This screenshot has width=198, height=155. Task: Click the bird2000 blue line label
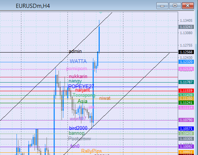coord(78,128)
